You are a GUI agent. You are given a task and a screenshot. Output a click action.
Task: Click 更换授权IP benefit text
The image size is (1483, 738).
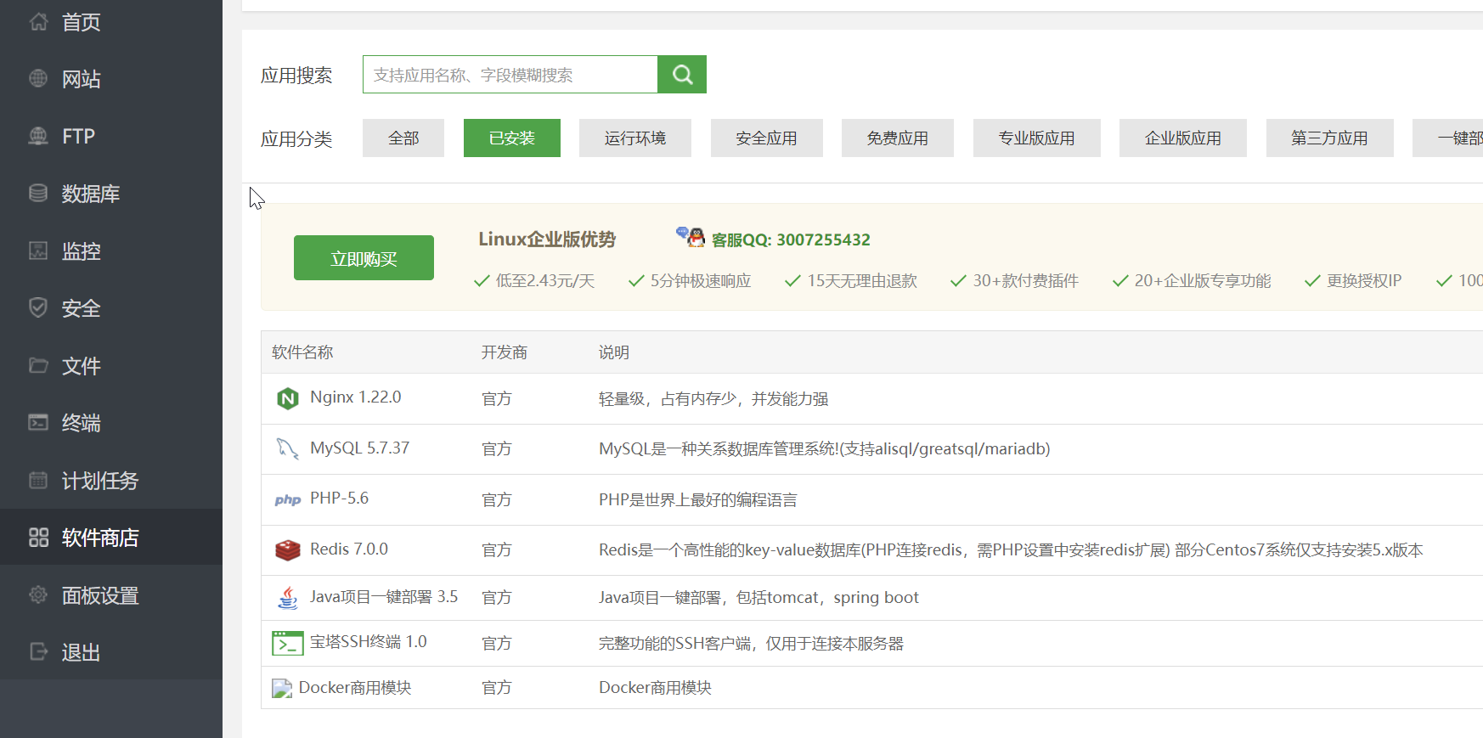click(x=1364, y=281)
